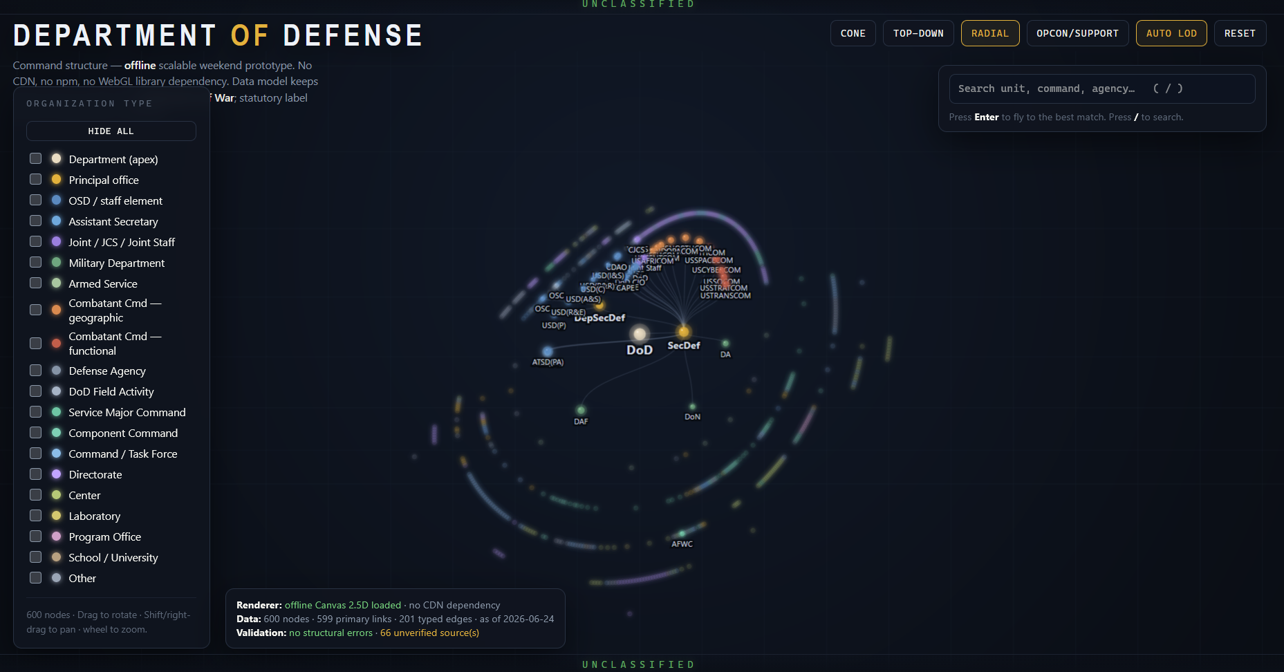Viewport: 1284px width, 672px height.
Task: Toggle OSD / staff element checkbox
Action: (36, 200)
